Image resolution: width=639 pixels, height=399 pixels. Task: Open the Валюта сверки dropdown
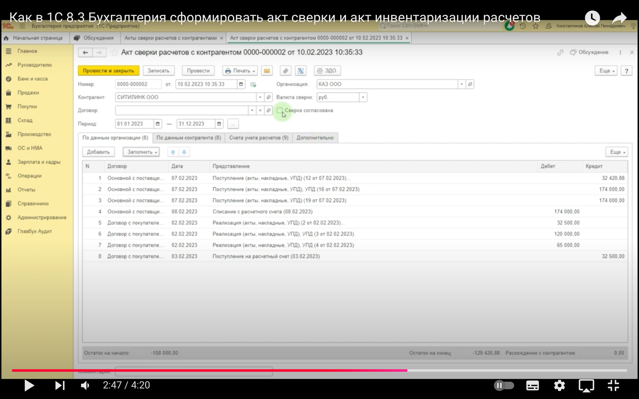pyautogui.click(x=363, y=97)
